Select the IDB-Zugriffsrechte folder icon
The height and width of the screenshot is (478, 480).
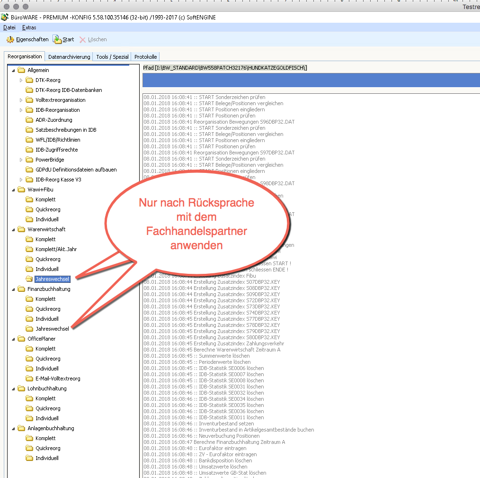29,150
